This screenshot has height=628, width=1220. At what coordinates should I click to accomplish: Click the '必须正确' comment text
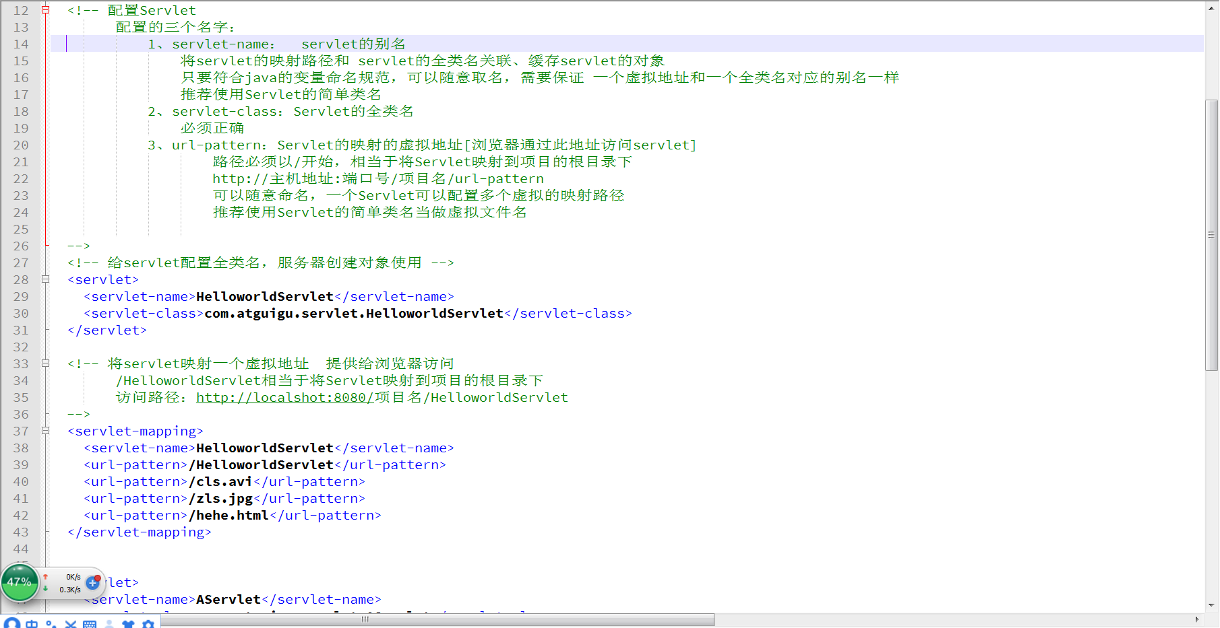pyautogui.click(x=212, y=129)
